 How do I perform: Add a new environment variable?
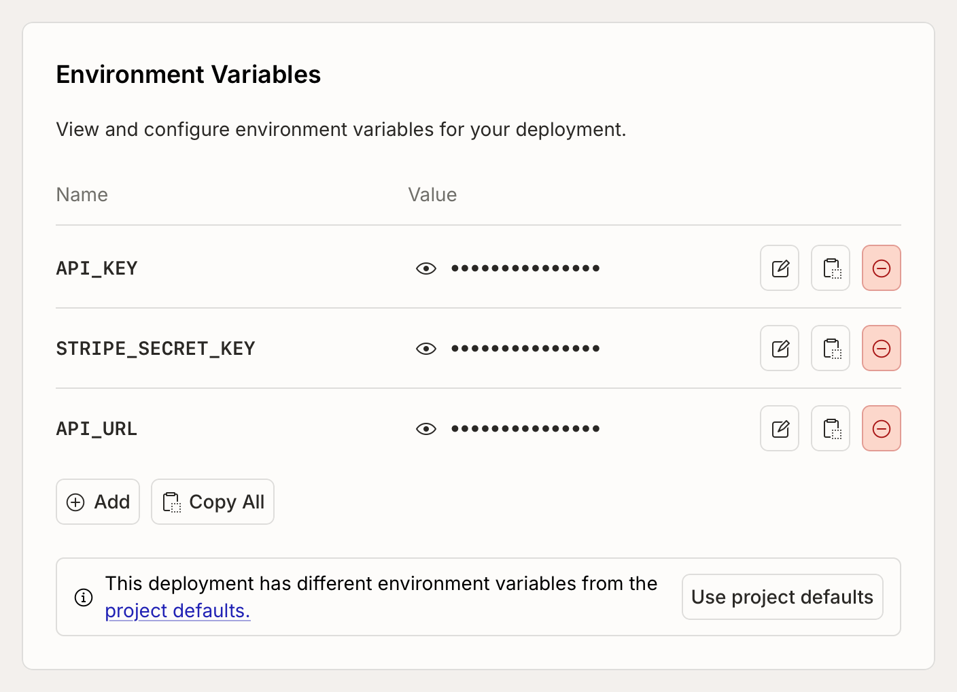pyautogui.click(x=98, y=502)
